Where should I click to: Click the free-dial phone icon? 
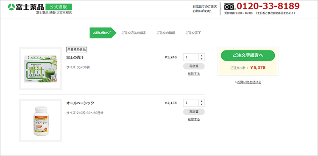229,7
